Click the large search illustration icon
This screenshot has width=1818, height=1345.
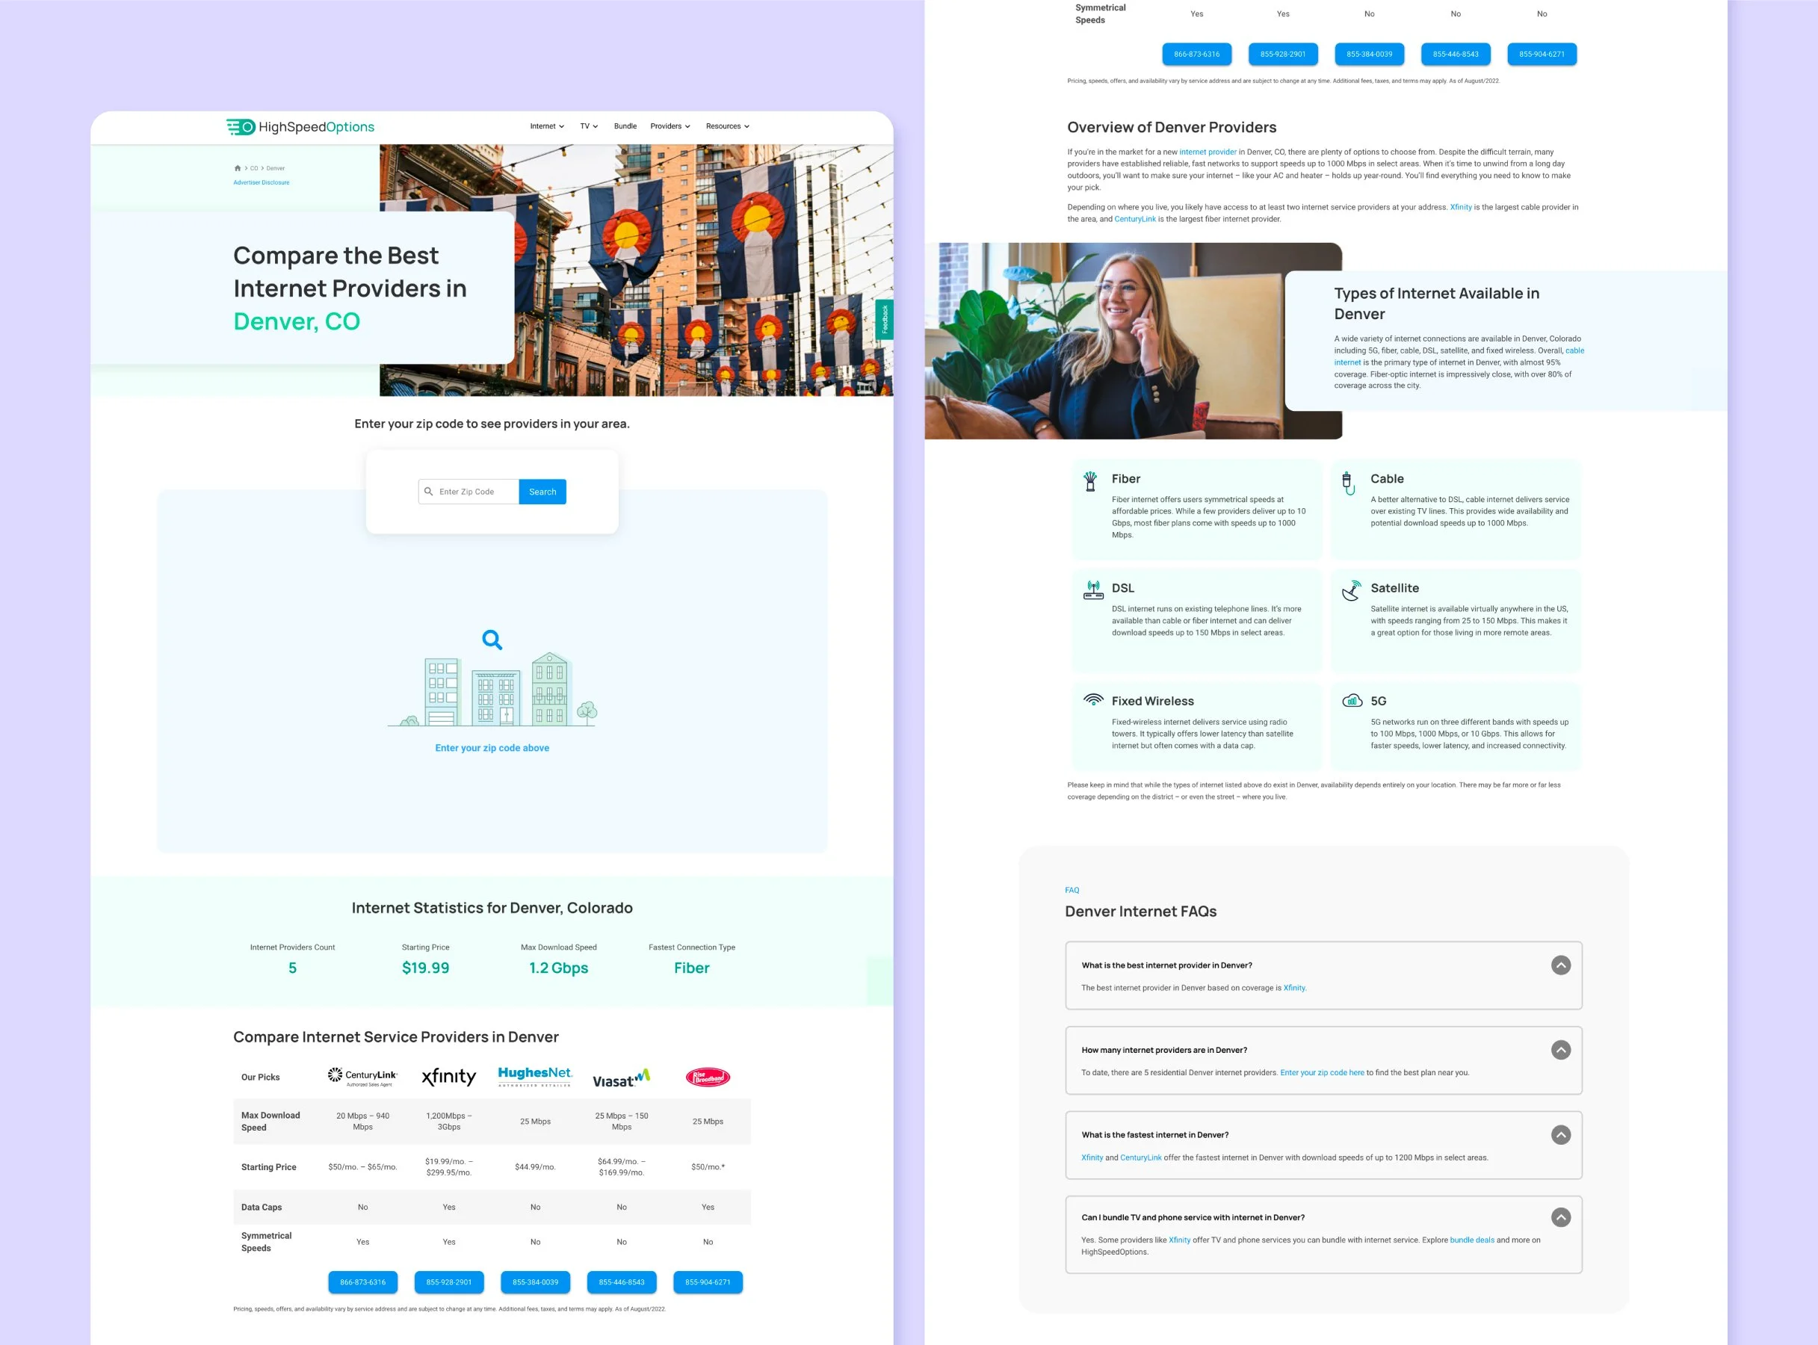[492, 640]
